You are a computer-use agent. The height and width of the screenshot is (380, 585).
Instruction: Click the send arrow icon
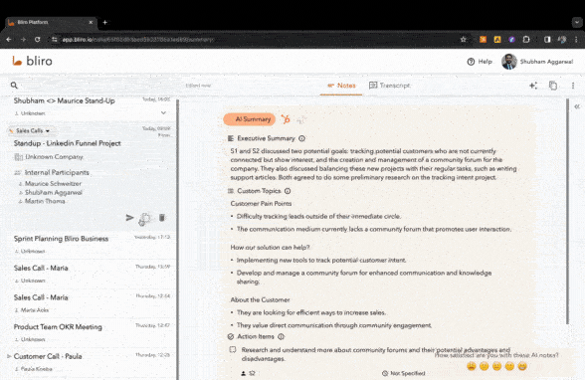(x=129, y=218)
